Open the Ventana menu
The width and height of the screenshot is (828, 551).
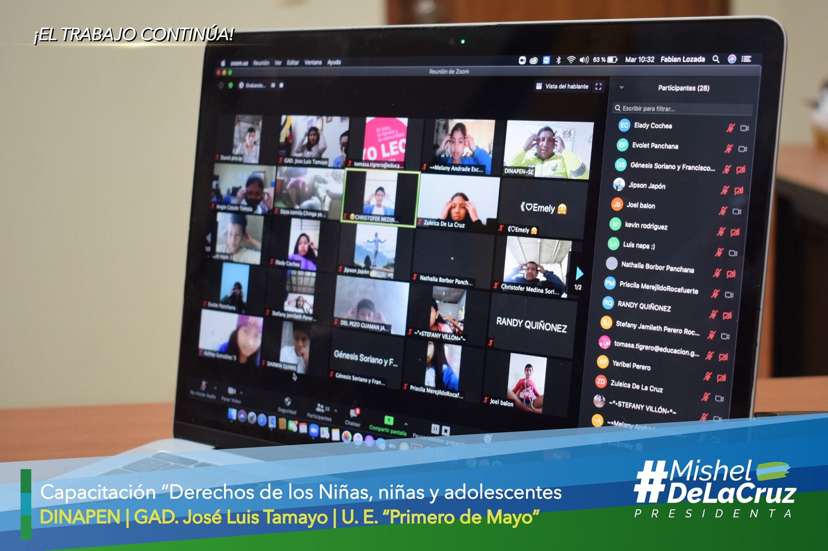tap(313, 63)
